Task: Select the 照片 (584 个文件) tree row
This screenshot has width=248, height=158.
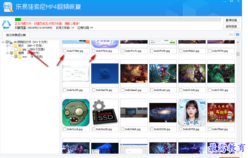Action: pos(30,46)
